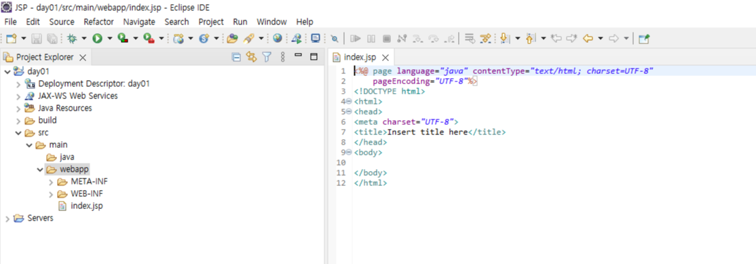Expand the build folder
Viewport: 756px width, 264px height.
[x=18, y=120]
